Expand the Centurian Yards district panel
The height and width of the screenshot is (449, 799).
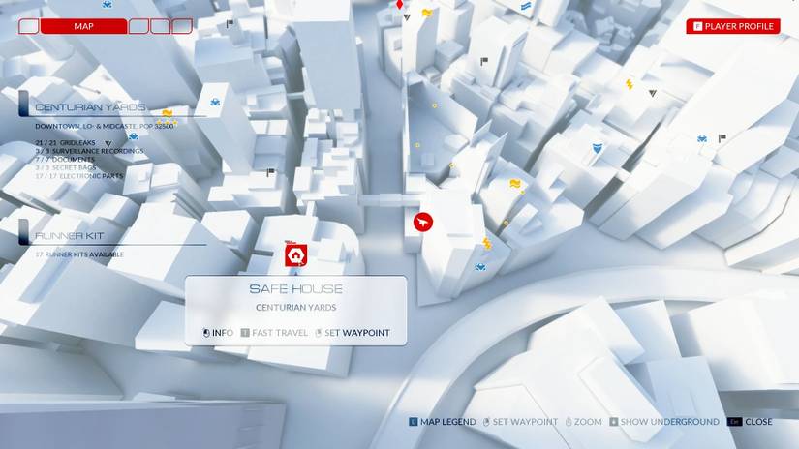click(x=89, y=107)
